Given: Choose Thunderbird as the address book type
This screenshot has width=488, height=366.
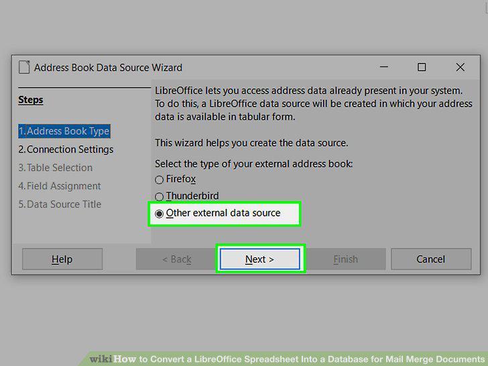Looking at the screenshot, I should pyautogui.click(x=187, y=196).
